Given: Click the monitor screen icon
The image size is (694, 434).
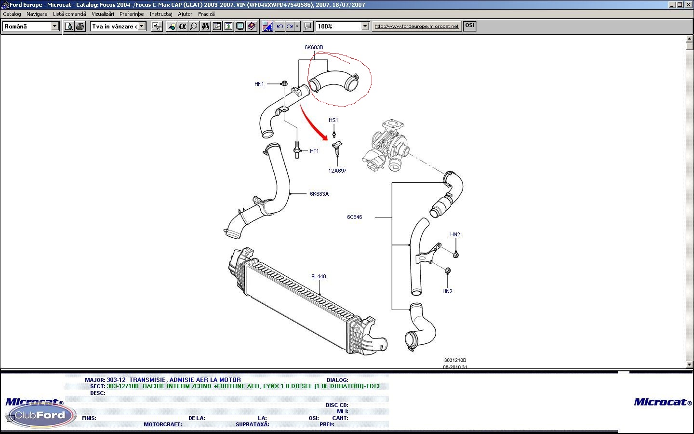Looking at the screenshot, I should (240, 27).
